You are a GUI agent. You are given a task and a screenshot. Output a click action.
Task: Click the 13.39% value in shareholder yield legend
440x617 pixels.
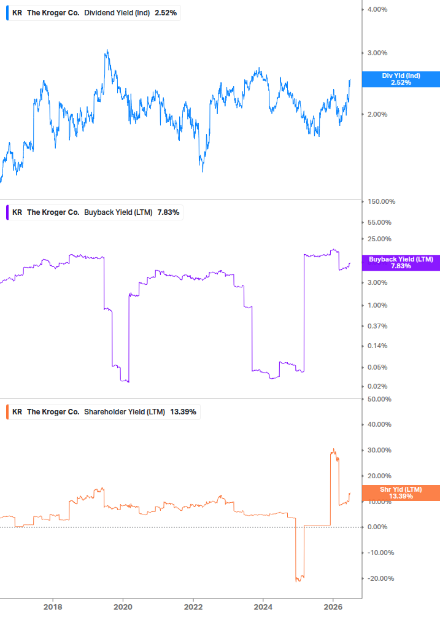(x=183, y=412)
